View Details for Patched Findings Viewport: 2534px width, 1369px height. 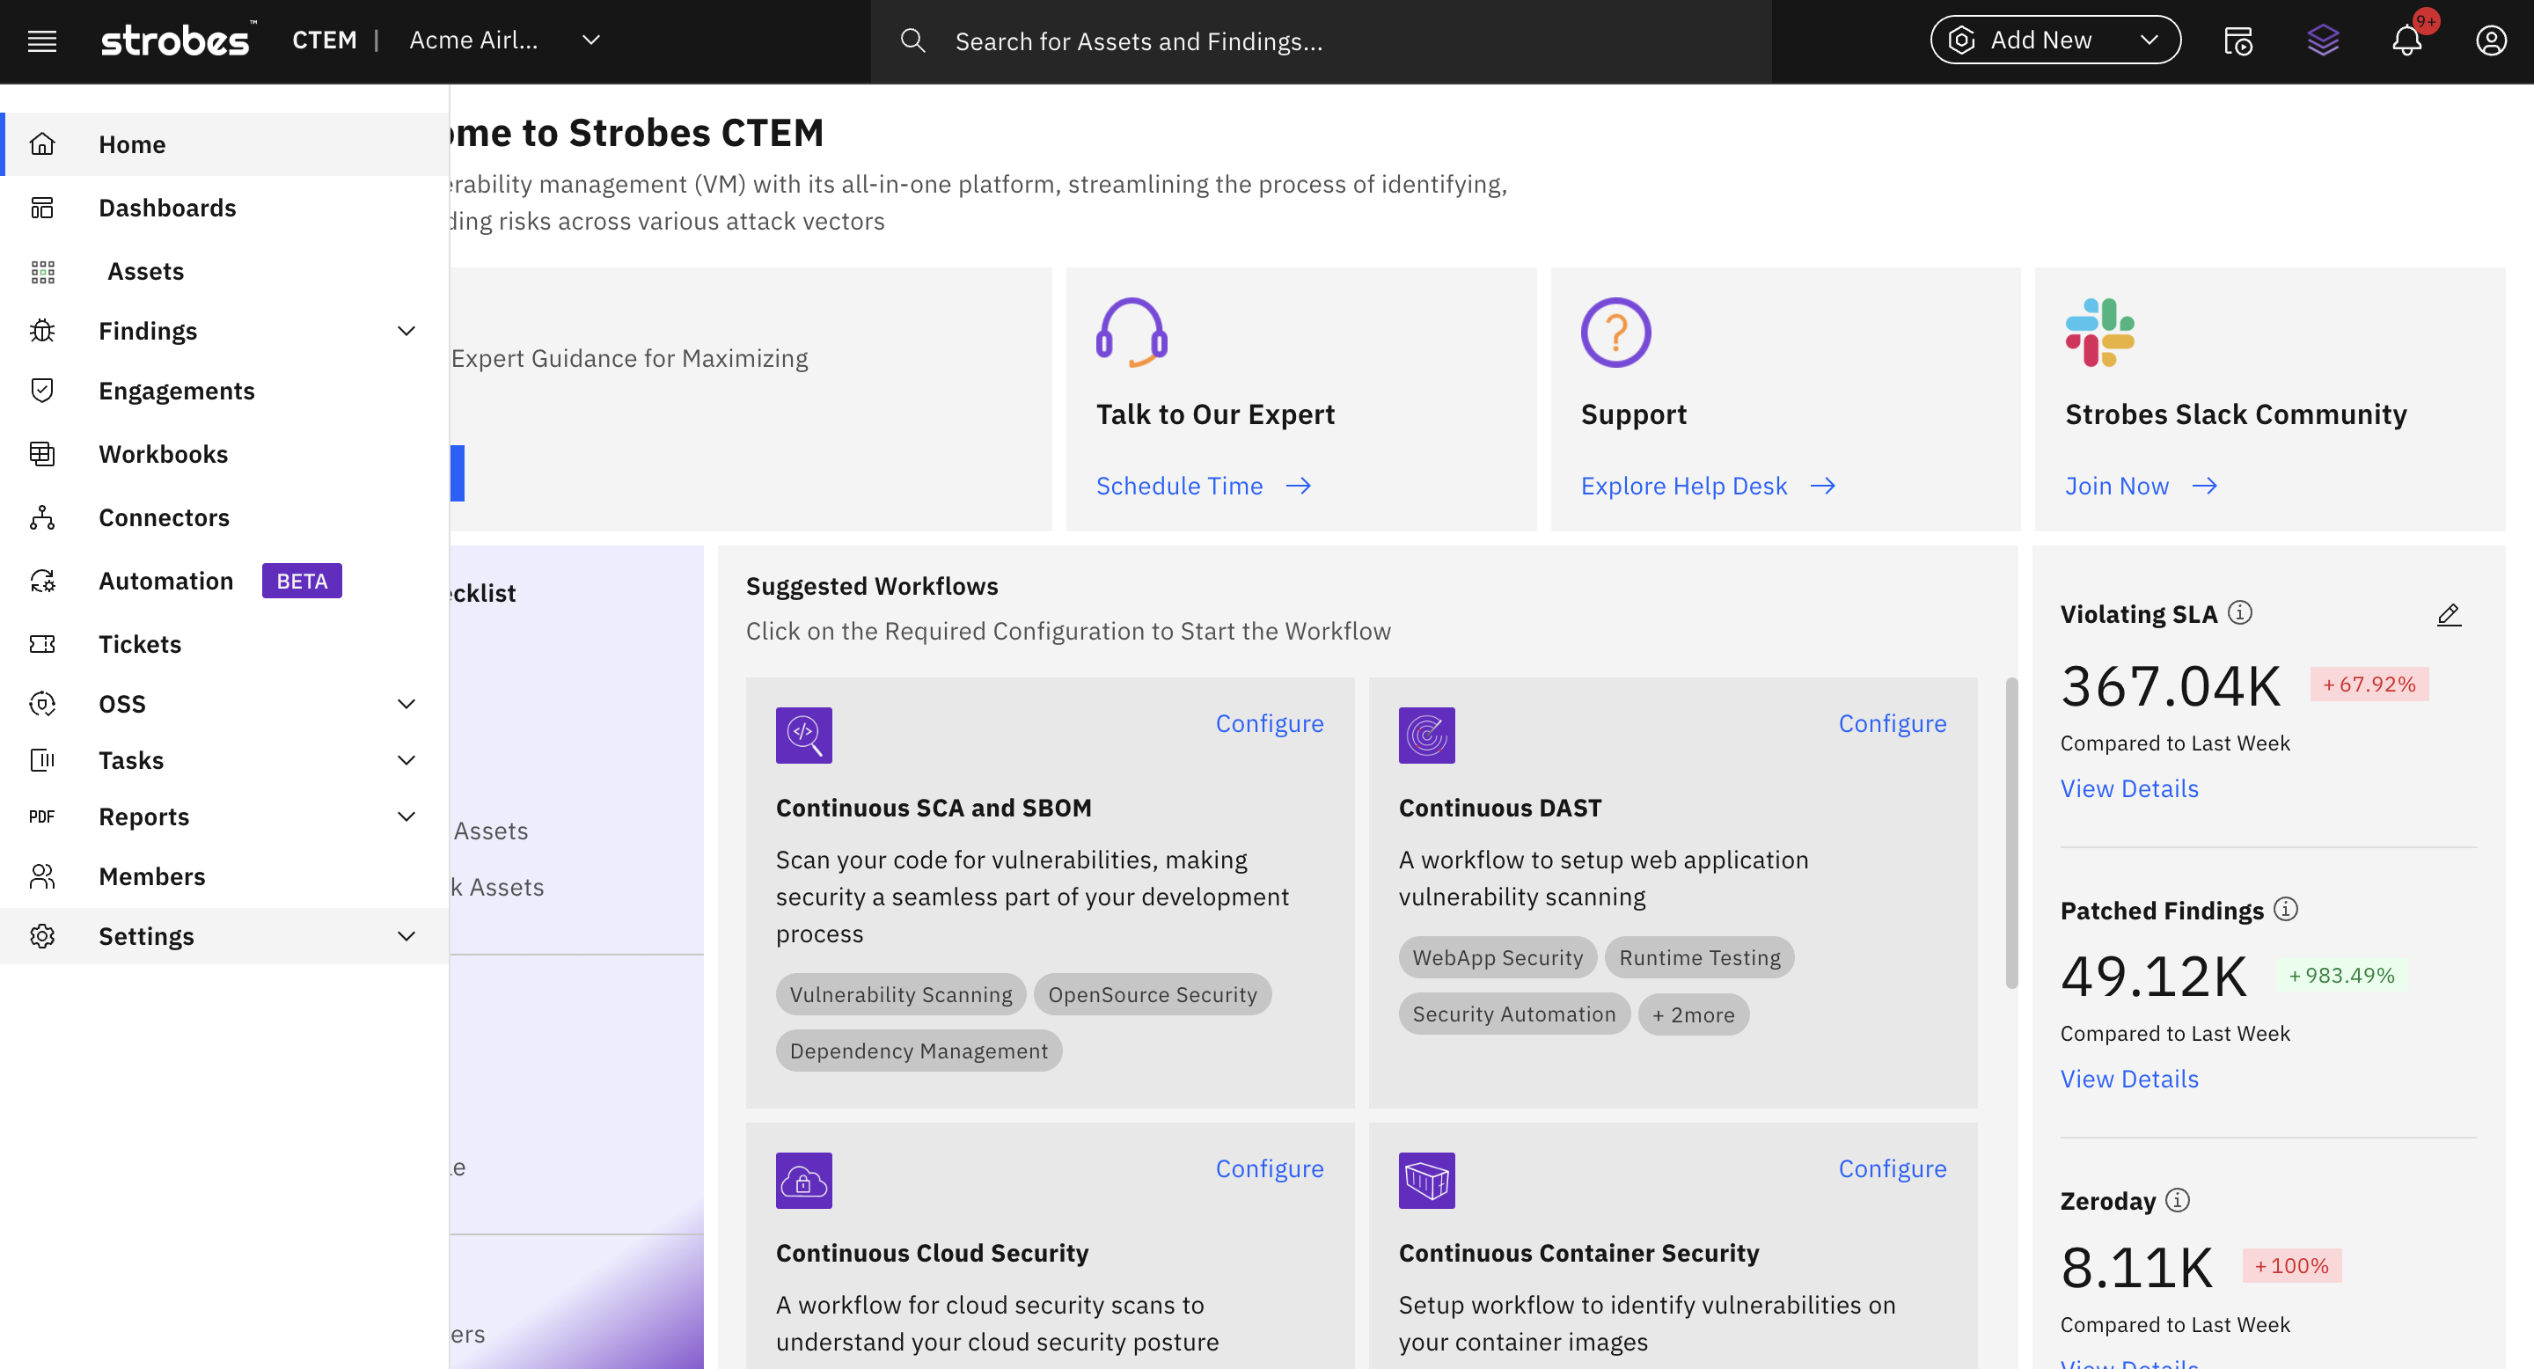(2128, 1079)
